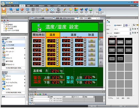
Task: Click Ethernet通信 in system settings list
Action: point(10,48)
